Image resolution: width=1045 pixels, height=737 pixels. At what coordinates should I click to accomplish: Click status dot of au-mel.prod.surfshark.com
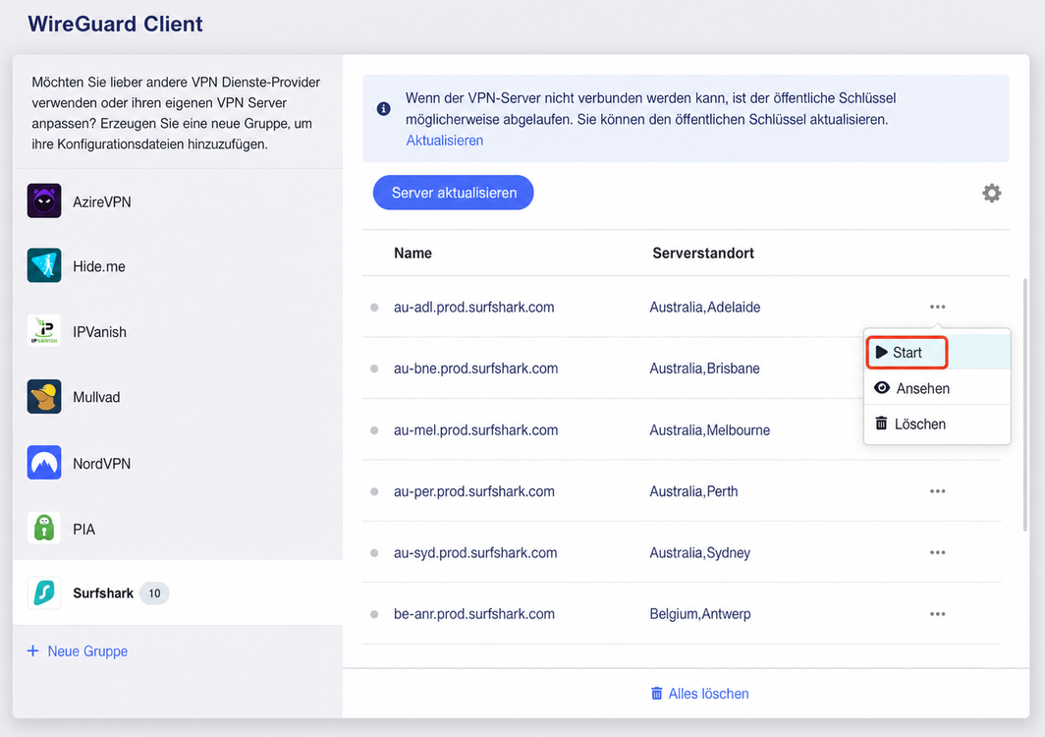[374, 430]
